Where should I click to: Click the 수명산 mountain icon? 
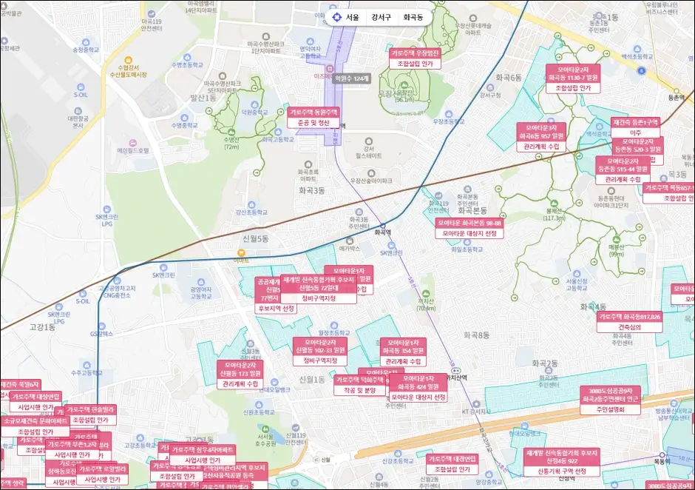231,132
